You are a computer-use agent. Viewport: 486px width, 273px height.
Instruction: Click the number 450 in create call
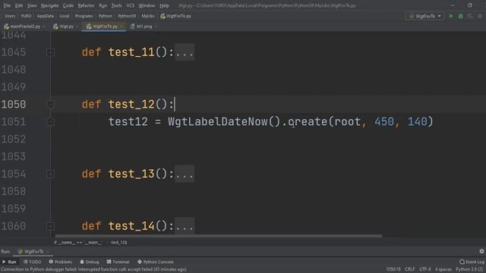383,121
